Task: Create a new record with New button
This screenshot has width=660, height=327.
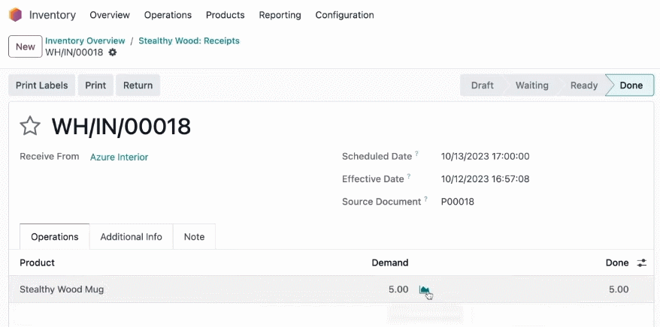Action: click(x=26, y=46)
